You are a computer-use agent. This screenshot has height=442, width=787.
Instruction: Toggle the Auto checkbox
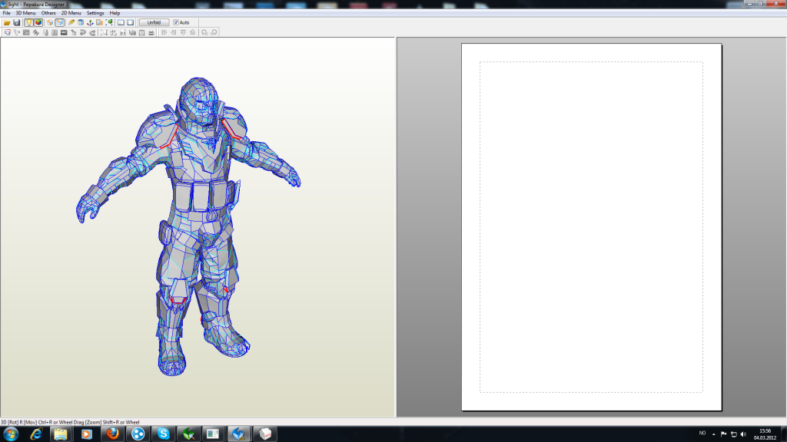176,22
